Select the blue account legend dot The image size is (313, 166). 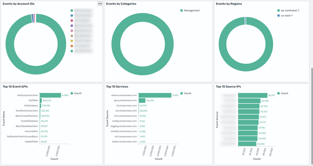pos(72,16)
